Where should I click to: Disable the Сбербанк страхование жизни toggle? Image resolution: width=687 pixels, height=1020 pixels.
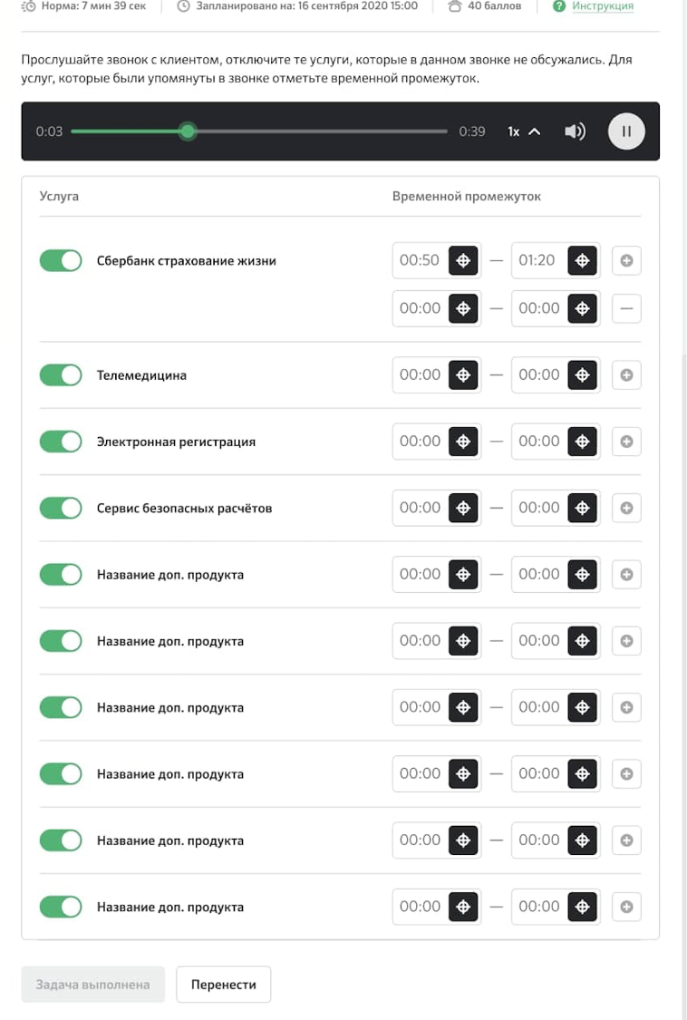pyautogui.click(x=61, y=259)
